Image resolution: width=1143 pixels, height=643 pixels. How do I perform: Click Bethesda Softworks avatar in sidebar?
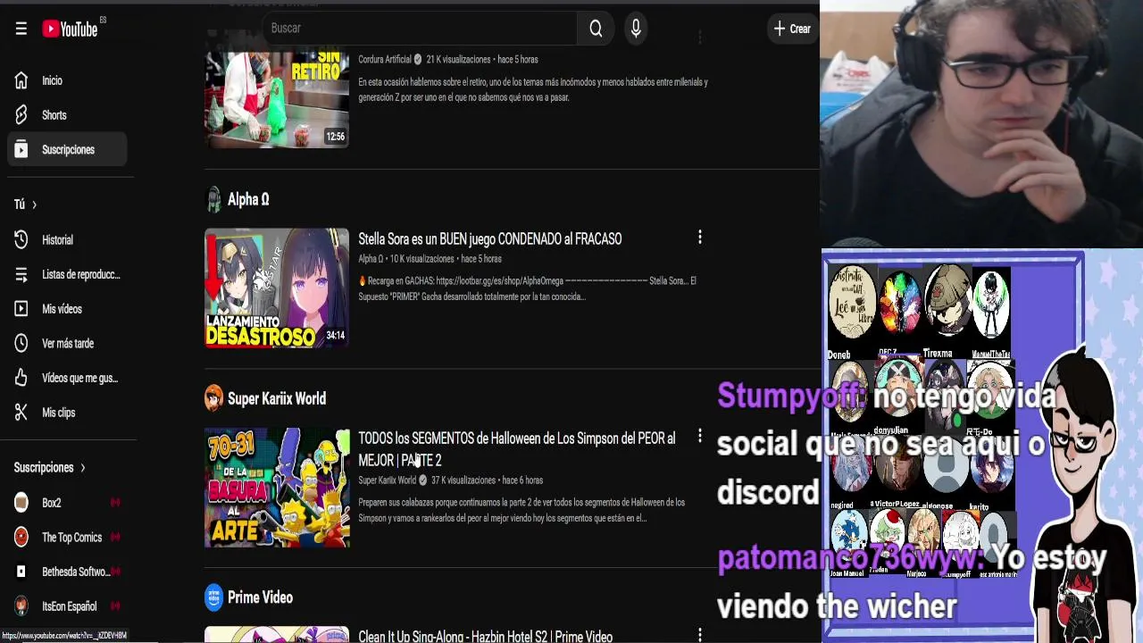[21, 572]
